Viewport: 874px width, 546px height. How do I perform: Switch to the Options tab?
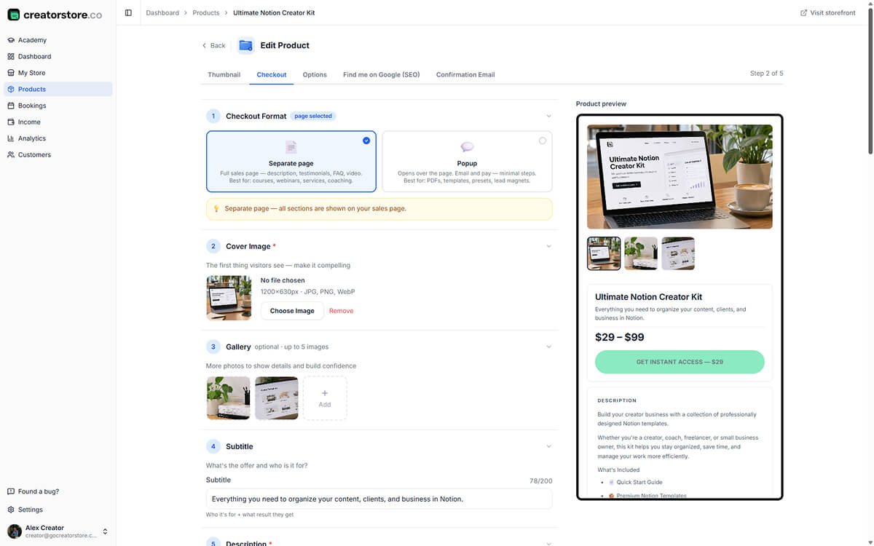coord(315,74)
